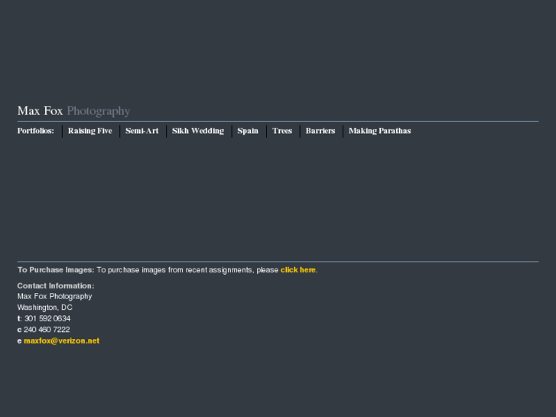Image resolution: width=556 pixels, height=417 pixels.
Task: Go to the Spain portfolio
Action: (248, 131)
